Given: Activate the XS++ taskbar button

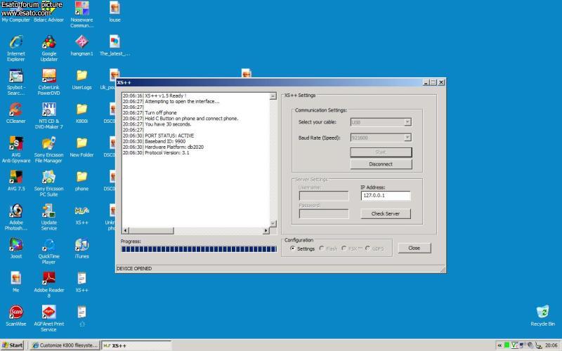Looking at the screenshot, I should (136, 345).
